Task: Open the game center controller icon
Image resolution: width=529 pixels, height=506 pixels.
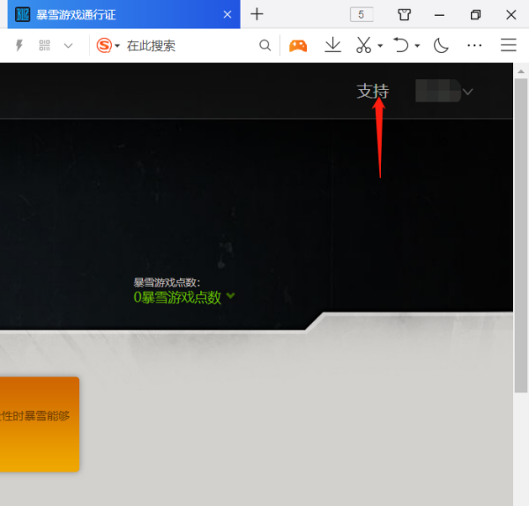Action: (298, 45)
